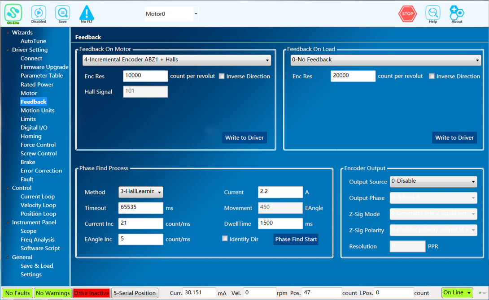Open AutoTune in the sidebar
489x300 pixels.
pyautogui.click(x=33, y=41)
